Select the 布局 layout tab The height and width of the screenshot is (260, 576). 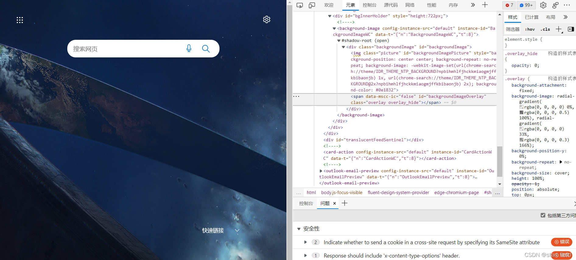550,17
